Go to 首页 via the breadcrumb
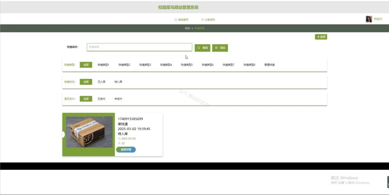 tap(187, 28)
